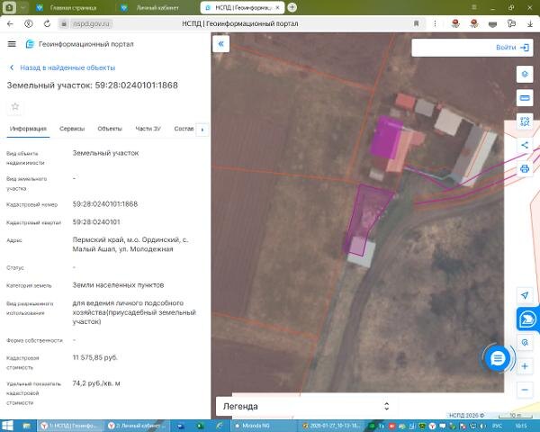Open the map layers button
The width and height of the screenshot is (540, 432).
(525, 74)
